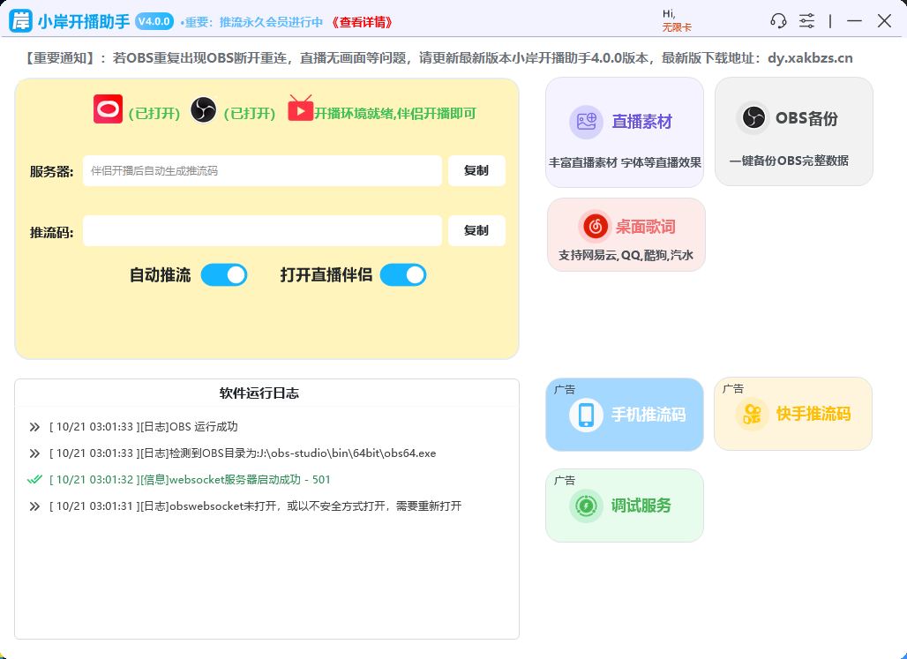Image resolution: width=907 pixels, height=659 pixels.
Task: Open the 桌面歌词 desktop lyrics card
Action: pos(626,235)
